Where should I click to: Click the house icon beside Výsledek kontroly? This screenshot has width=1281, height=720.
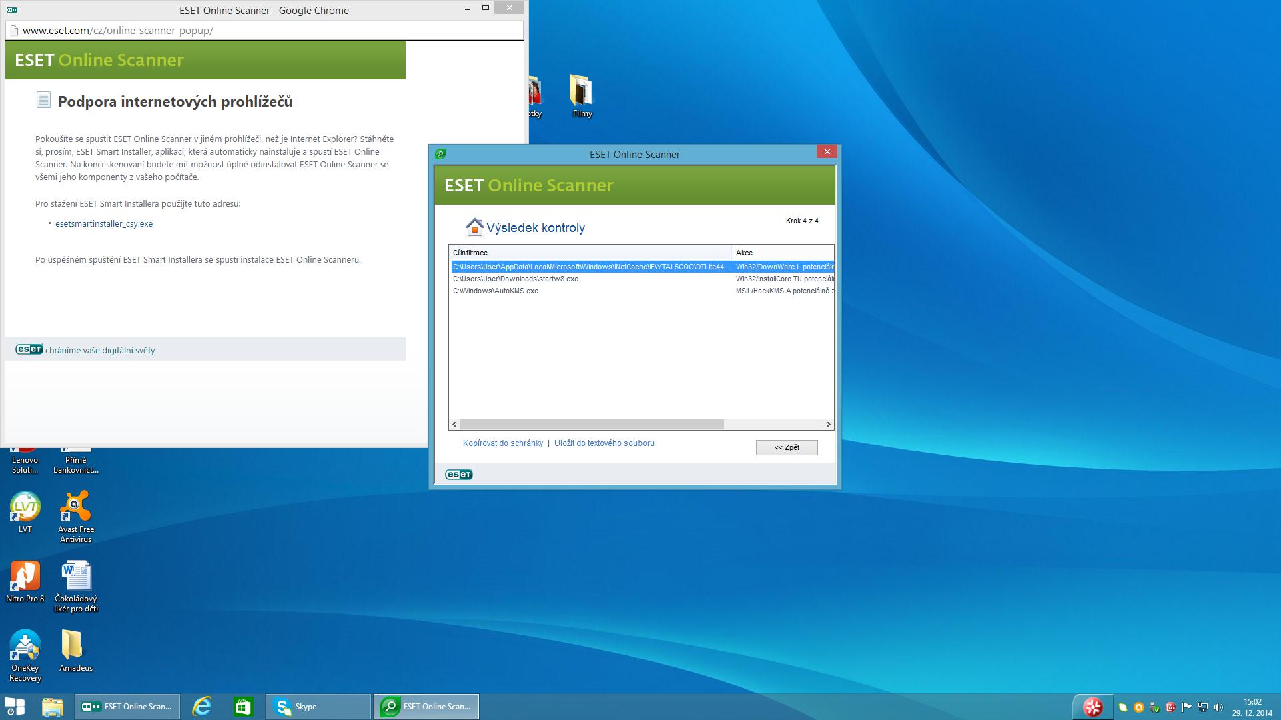click(x=474, y=227)
